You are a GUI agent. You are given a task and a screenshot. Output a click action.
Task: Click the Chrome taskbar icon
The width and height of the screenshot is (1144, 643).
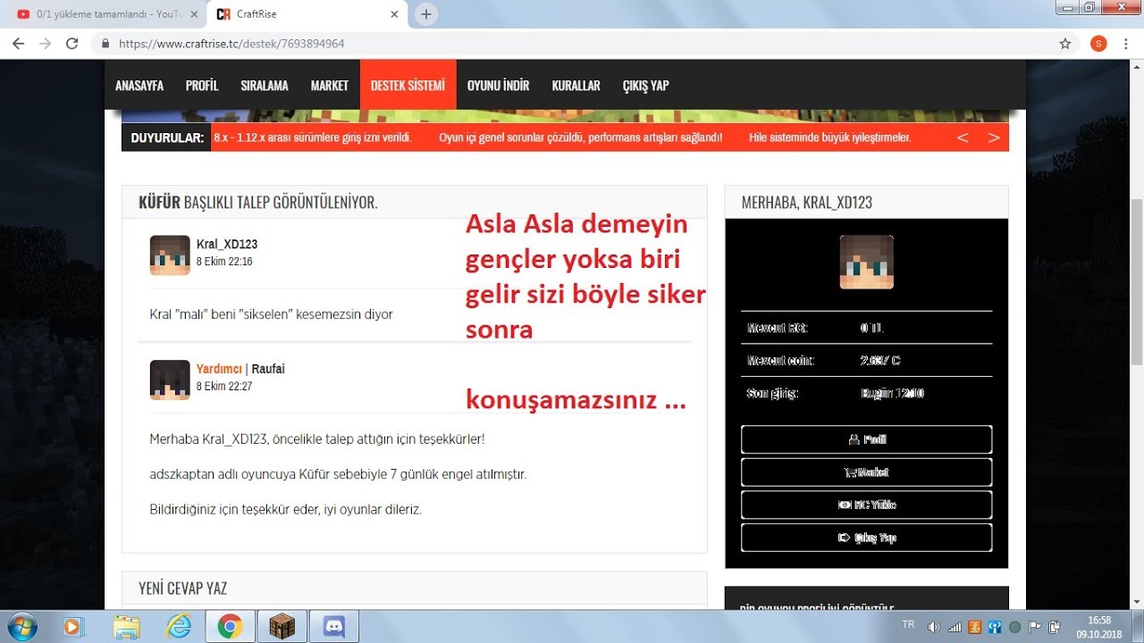pos(230,627)
